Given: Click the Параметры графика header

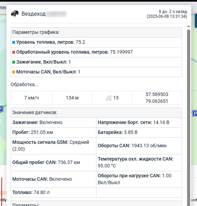Looking at the screenshot, I should [x=96, y=32].
